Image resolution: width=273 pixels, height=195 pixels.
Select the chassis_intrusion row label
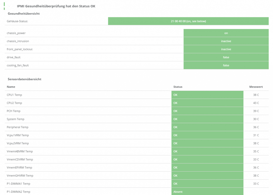(x=18, y=41)
